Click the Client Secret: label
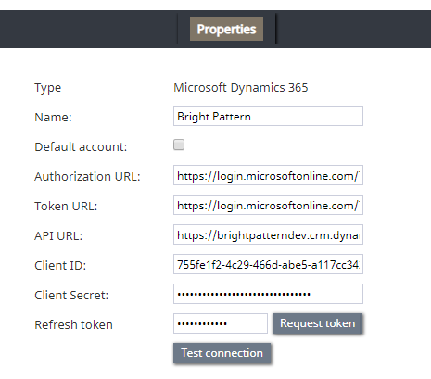The width and height of the screenshot is (431, 379). tap(71, 296)
